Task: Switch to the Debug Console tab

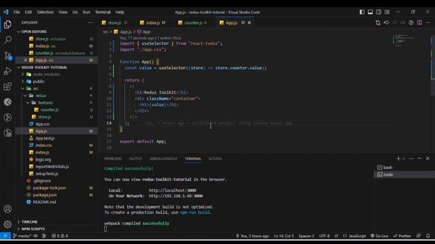Action: 163,159
